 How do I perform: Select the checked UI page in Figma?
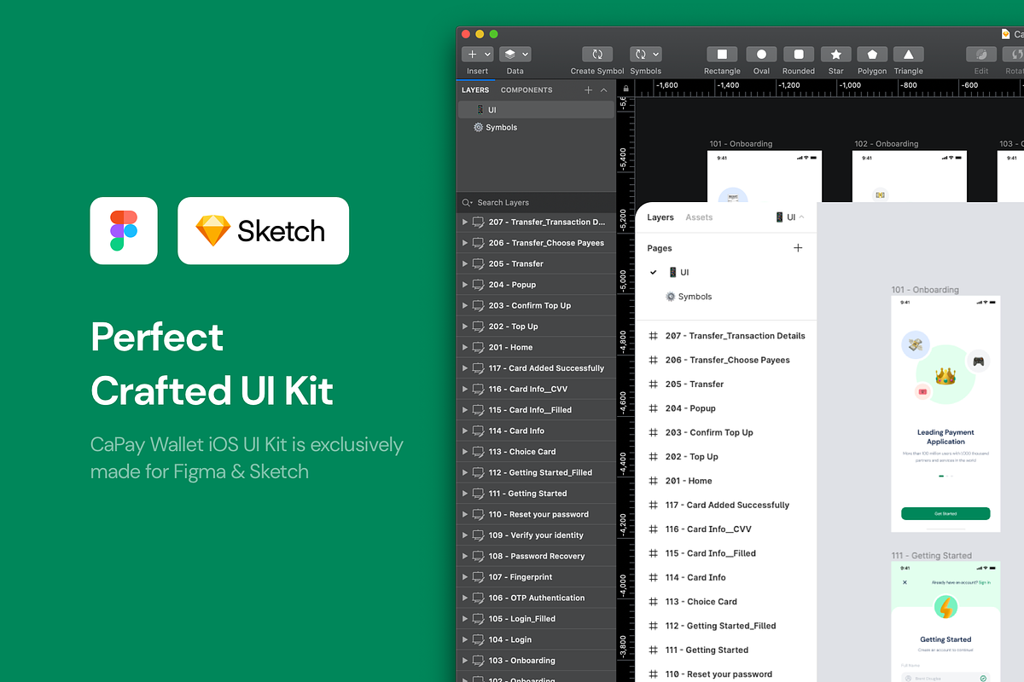click(726, 272)
